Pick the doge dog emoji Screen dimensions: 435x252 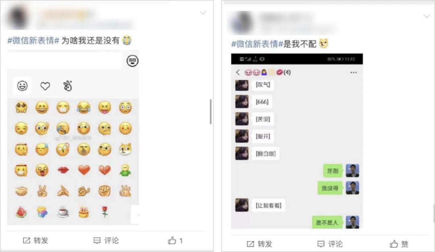125,149
